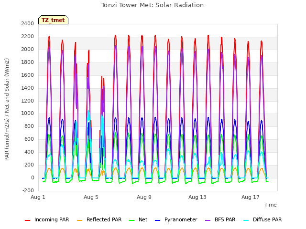Click the 2200 y-axis tick label

(x=28, y=37)
